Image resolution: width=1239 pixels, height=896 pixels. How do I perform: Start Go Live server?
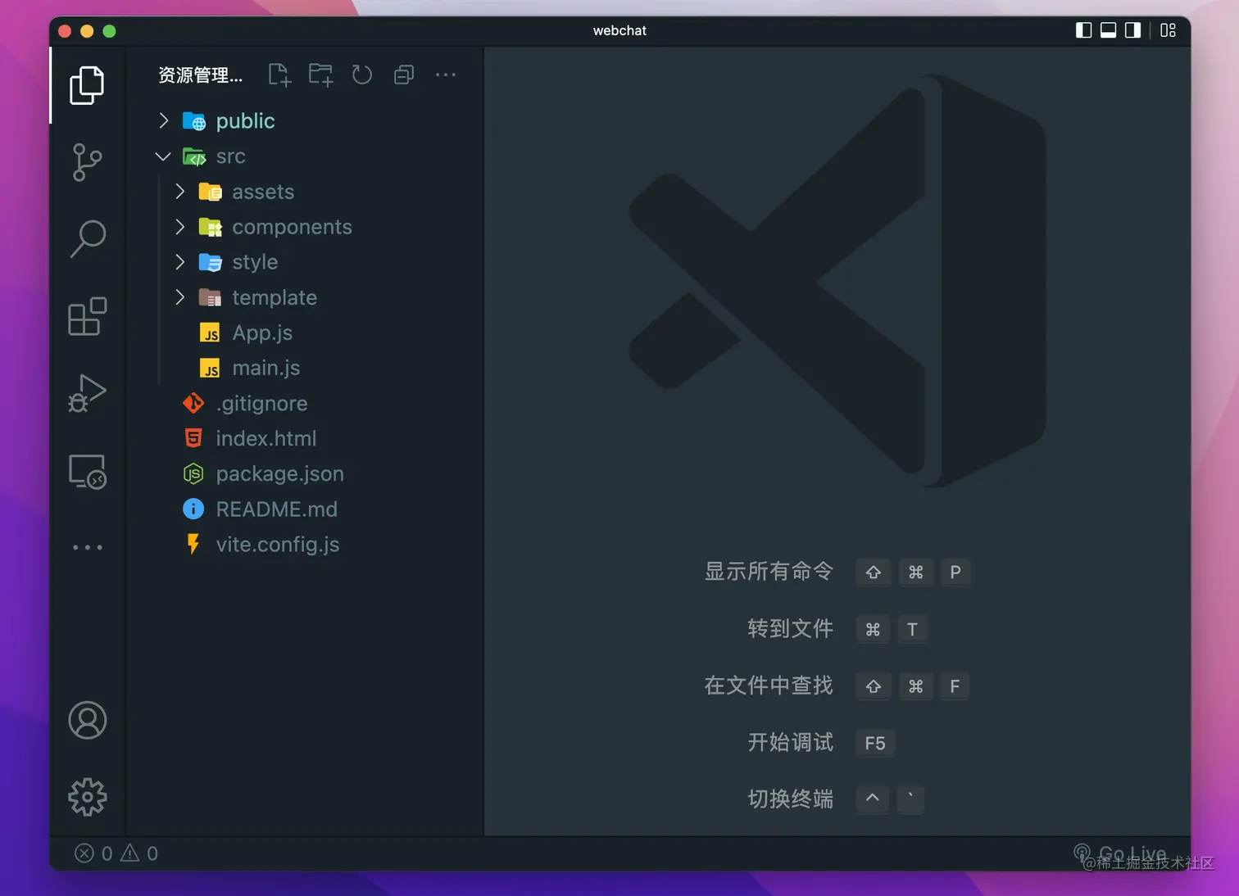pyautogui.click(x=1120, y=853)
